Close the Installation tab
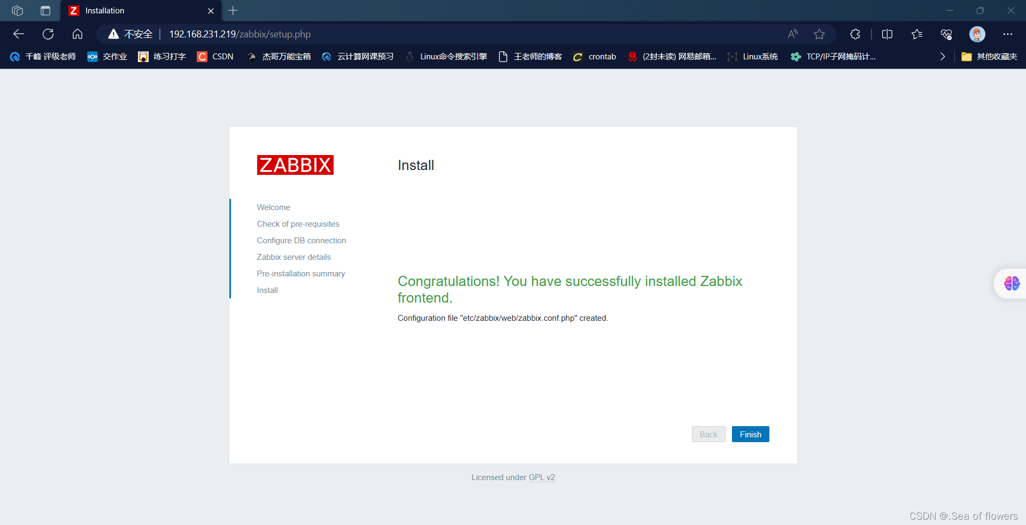This screenshot has height=525, width=1026. point(211,11)
